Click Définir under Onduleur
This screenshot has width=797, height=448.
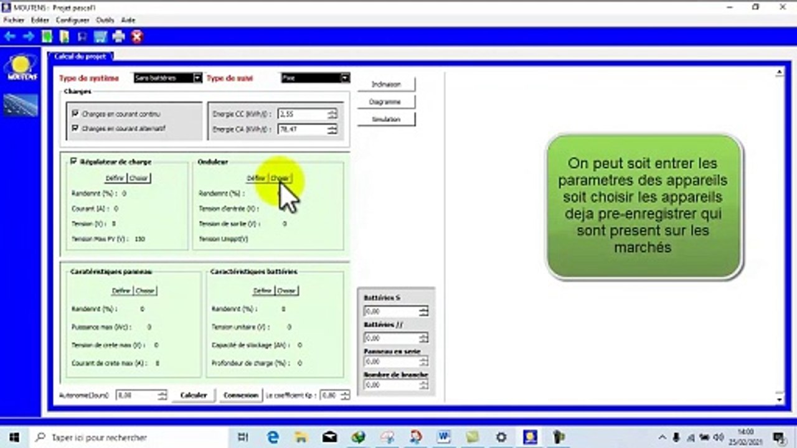tap(257, 178)
